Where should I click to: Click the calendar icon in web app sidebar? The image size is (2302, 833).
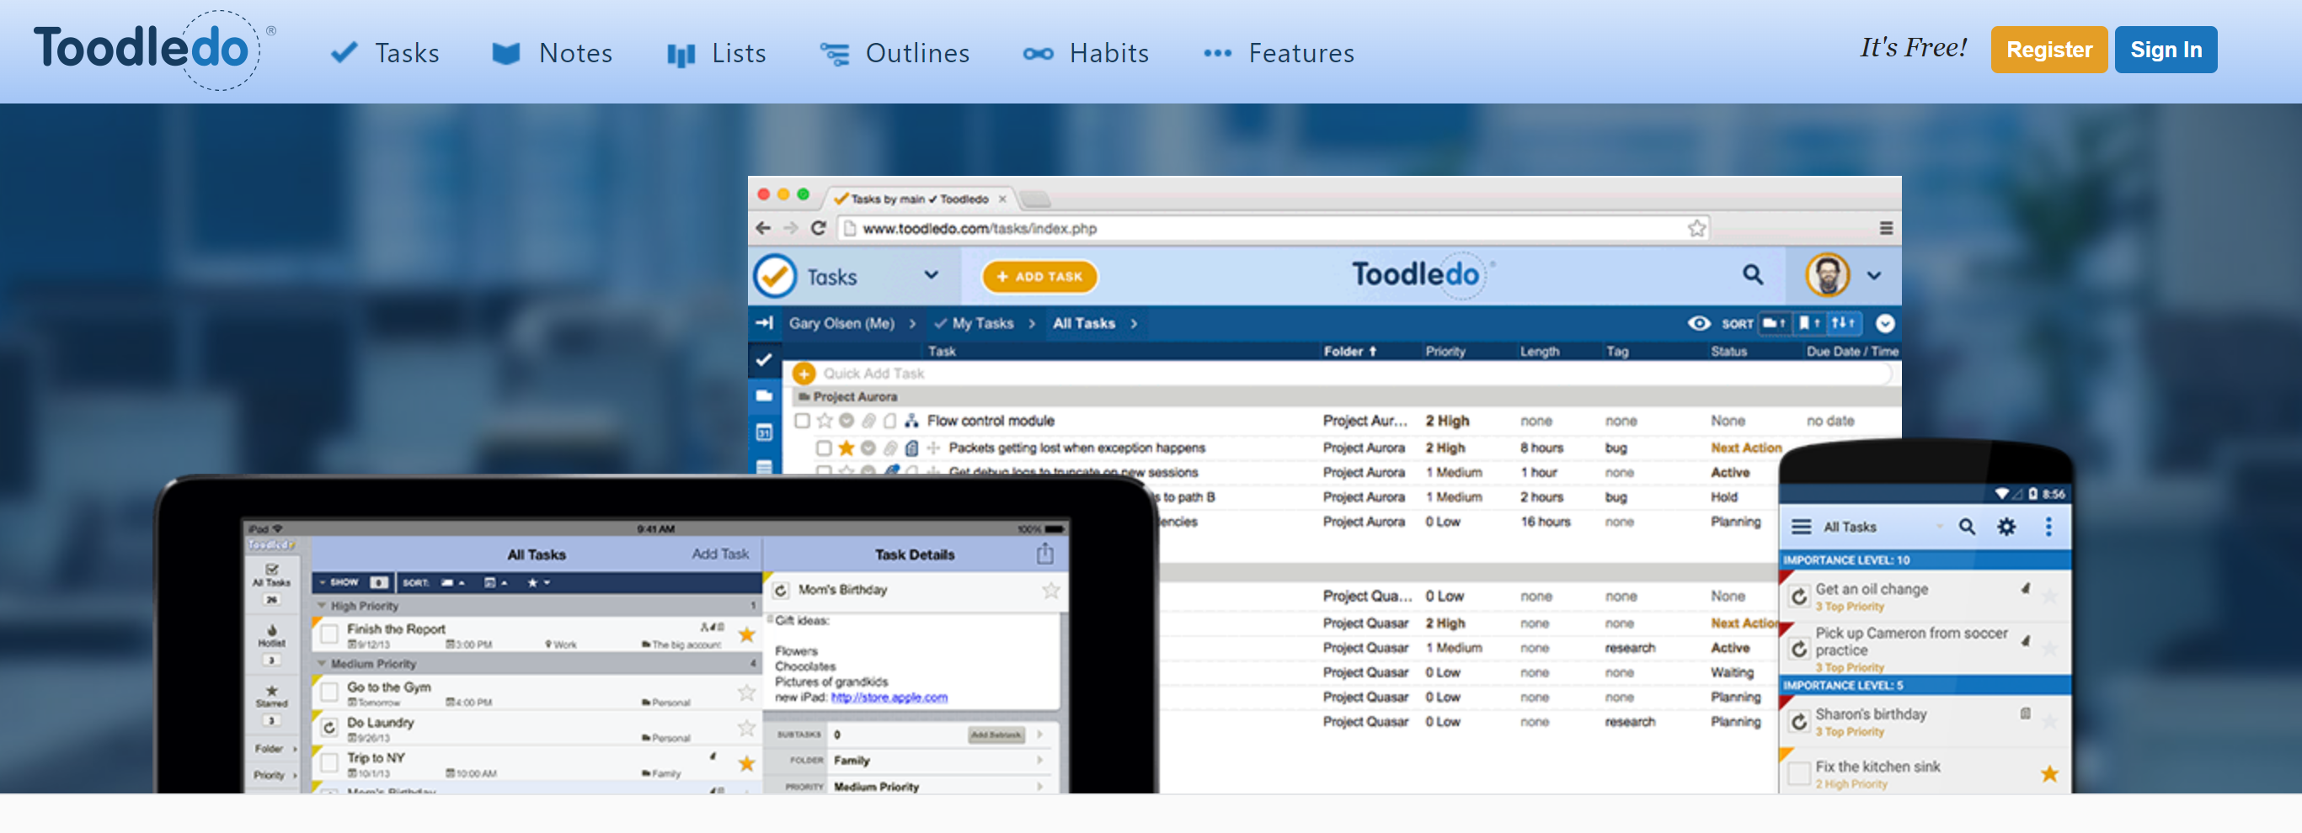(764, 433)
